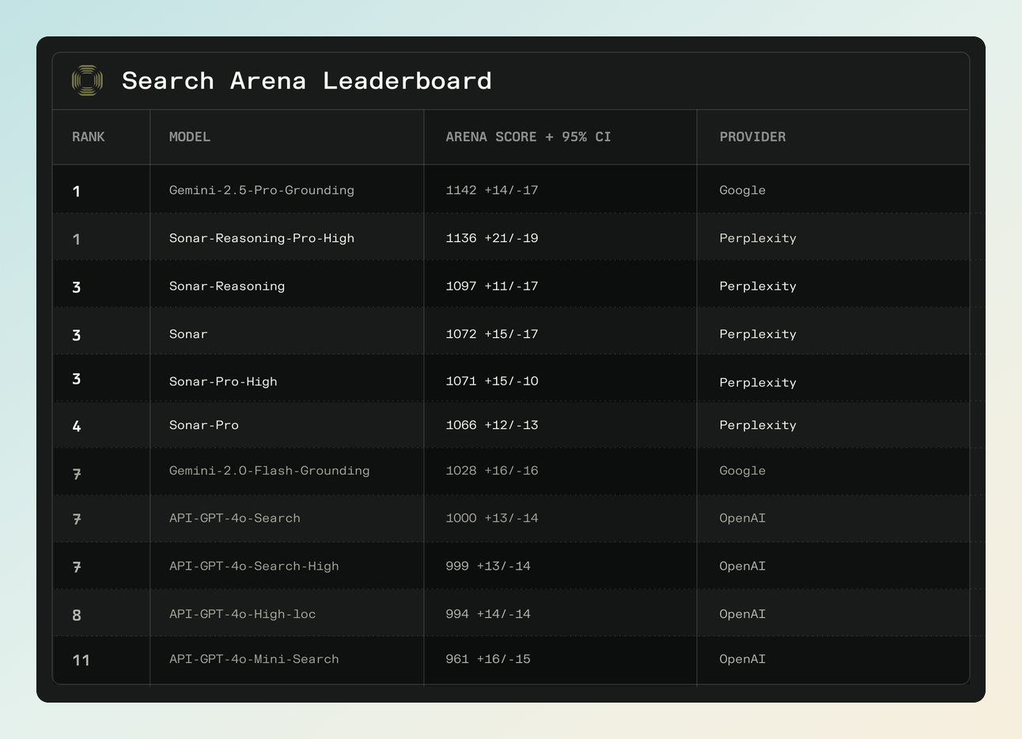Click model name Gemini-2.5-Pro-Grounding

262,190
